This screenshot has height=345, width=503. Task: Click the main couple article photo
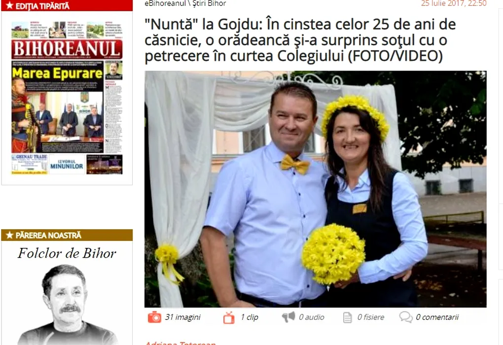tap(315, 189)
